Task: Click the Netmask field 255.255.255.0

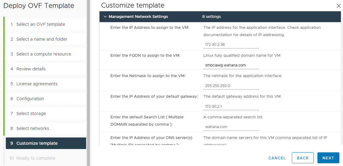Action: tap(231, 86)
